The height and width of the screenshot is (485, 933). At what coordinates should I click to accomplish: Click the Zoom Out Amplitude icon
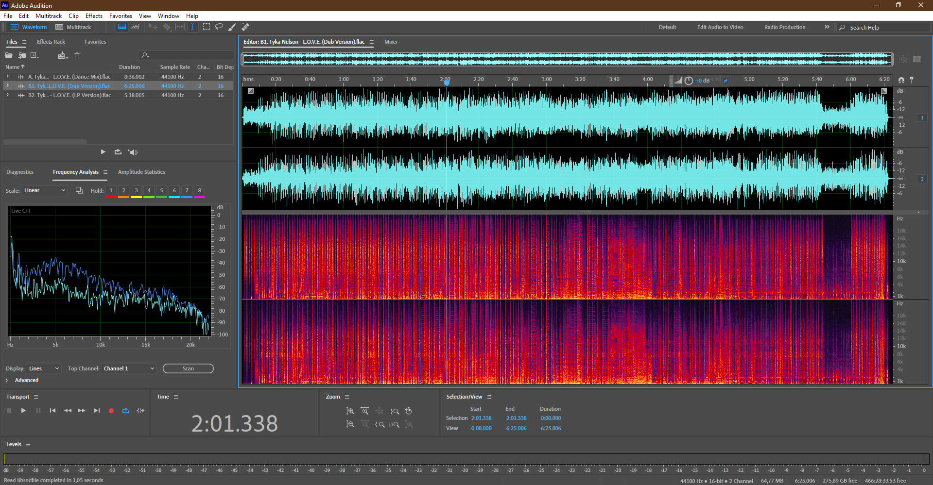(350, 424)
